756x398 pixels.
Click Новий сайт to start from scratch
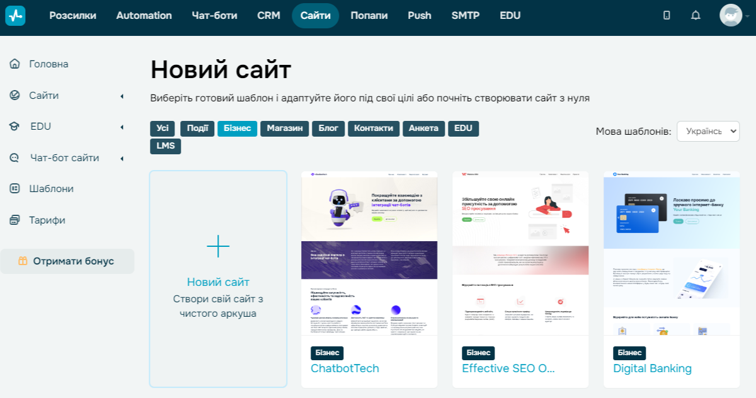click(x=218, y=277)
